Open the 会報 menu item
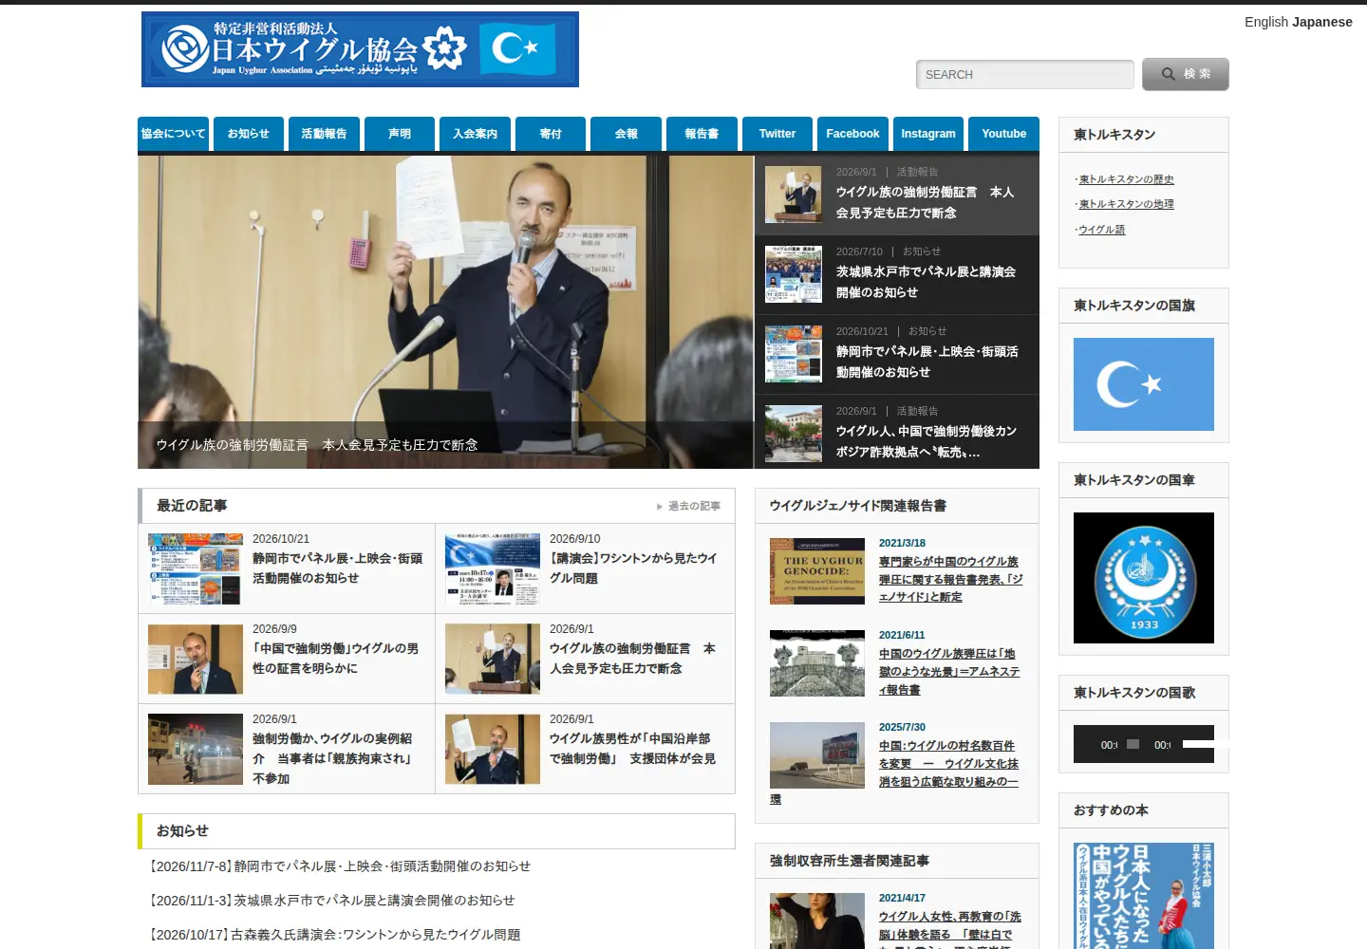Viewport: 1367px width, 949px height. (x=627, y=134)
